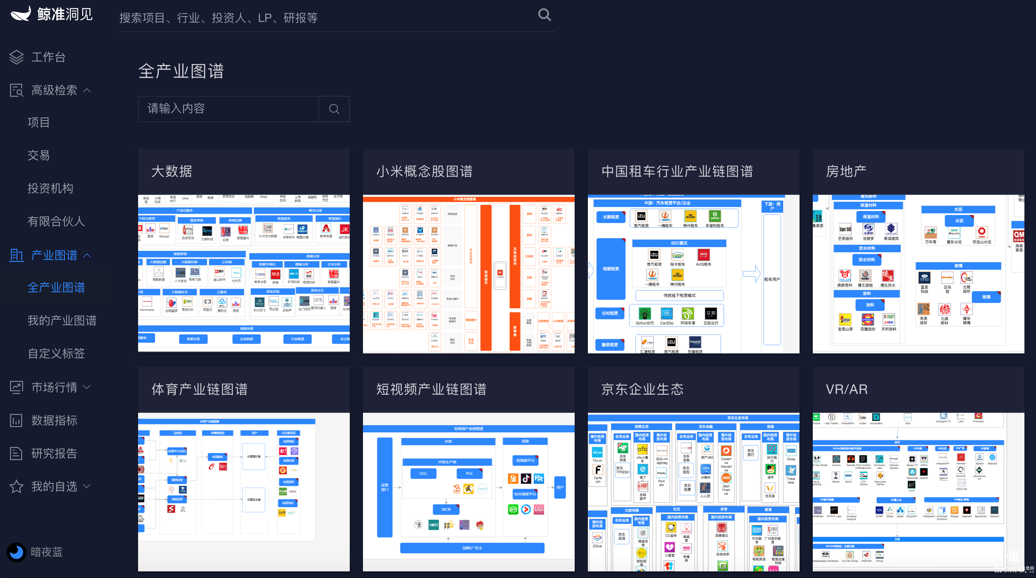Open 我的产业图谱 menu item
Screen dimensions: 1036x578
[62, 320]
